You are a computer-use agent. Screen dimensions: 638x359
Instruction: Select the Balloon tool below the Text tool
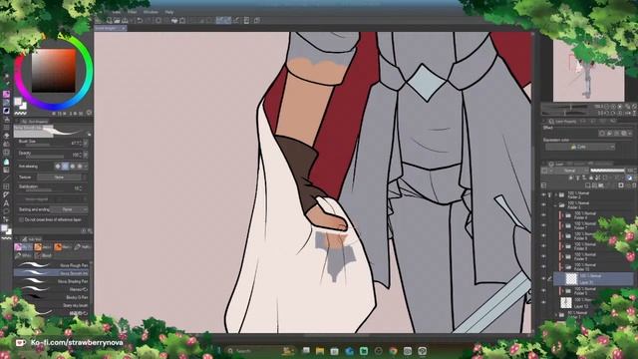(6, 211)
